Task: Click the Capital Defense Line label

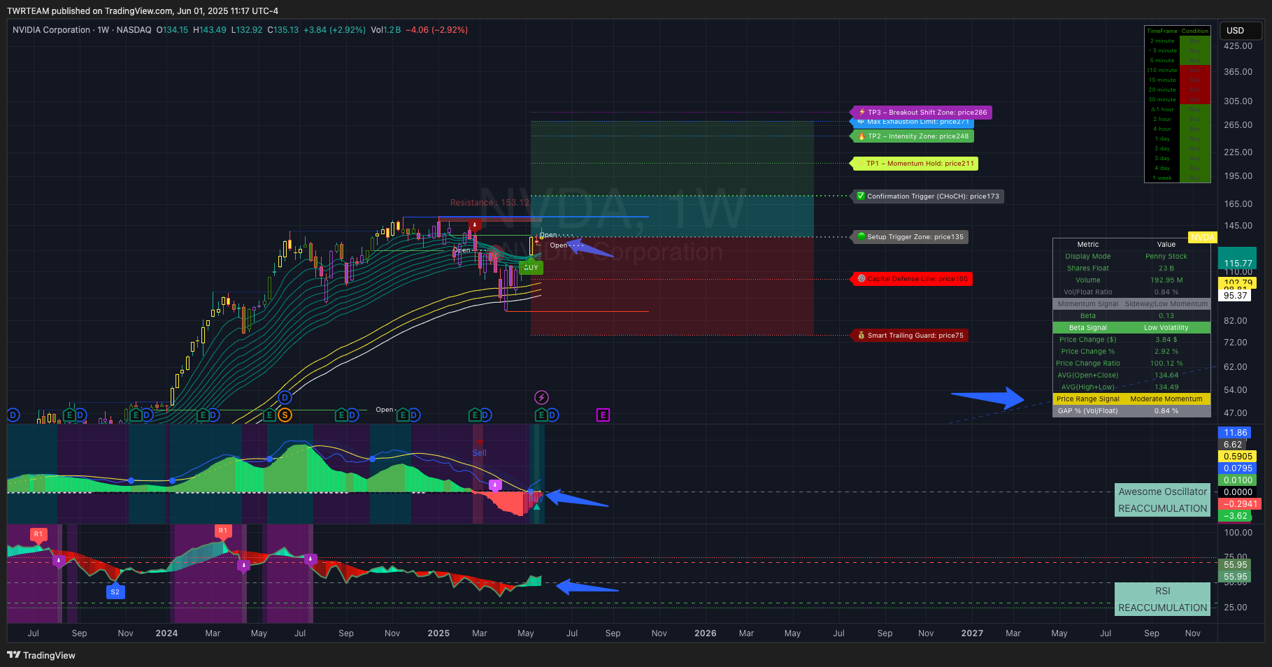Action: click(x=912, y=279)
